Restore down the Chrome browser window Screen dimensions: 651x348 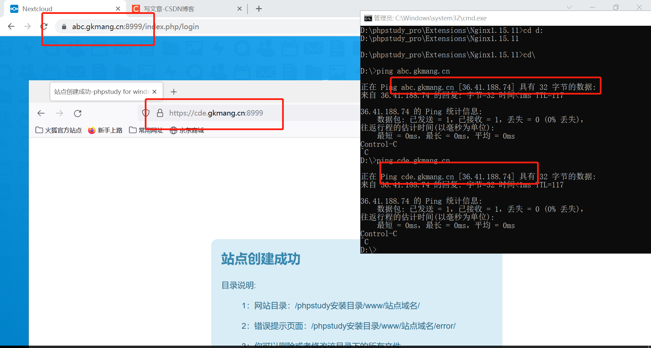[616, 7]
